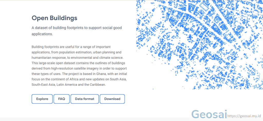
Task: Click the line starting South-East Asia, Latin America
Action: click(x=69, y=84)
